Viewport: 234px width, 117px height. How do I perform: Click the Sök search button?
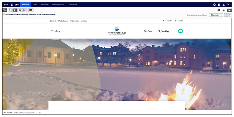pyautogui.click(x=148, y=31)
